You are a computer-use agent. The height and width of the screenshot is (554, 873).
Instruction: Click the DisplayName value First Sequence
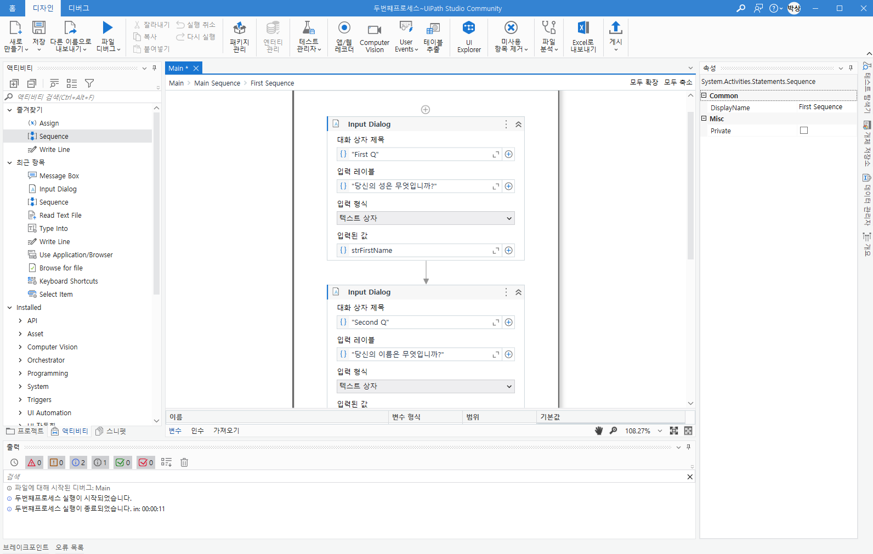coord(820,107)
